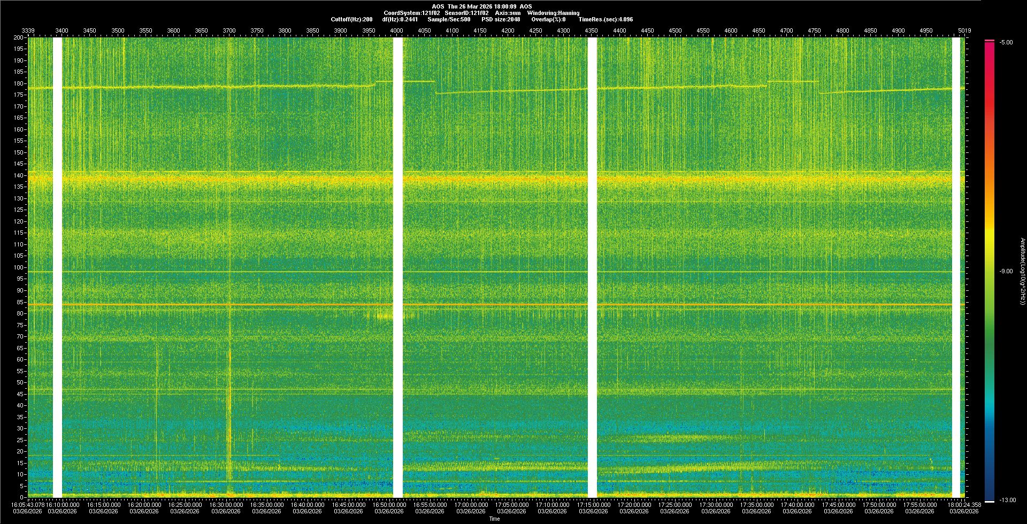Click the Time label under the x-axis

[x=494, y=519]
